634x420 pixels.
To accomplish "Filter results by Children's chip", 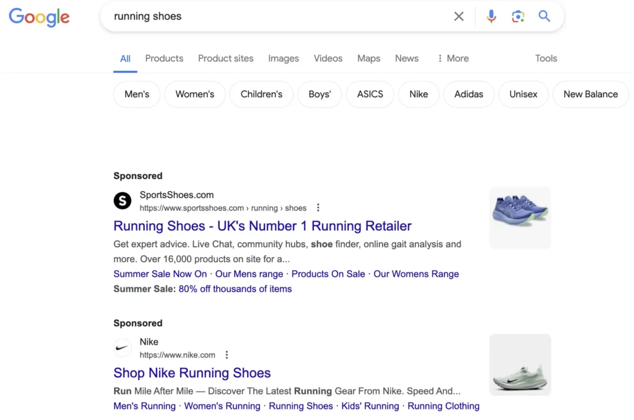I will 261,94.
